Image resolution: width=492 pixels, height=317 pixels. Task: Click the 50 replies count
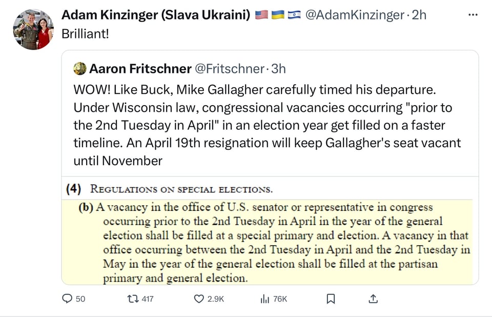(80, 299)
